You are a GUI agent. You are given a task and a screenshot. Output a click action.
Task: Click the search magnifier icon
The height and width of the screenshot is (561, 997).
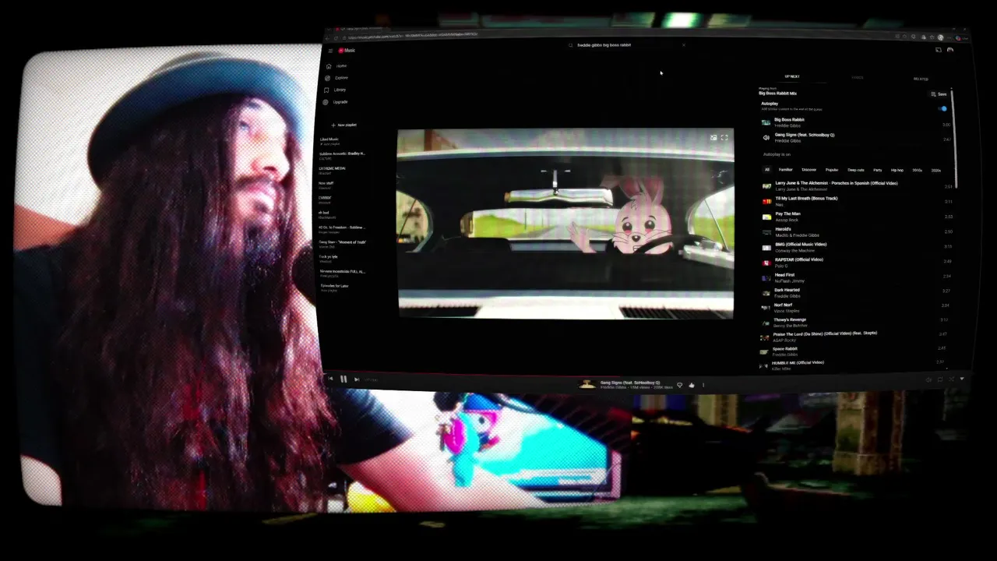[x=570, y=45]
